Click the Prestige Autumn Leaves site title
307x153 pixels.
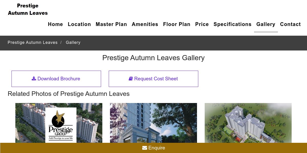tap(28, 9)
